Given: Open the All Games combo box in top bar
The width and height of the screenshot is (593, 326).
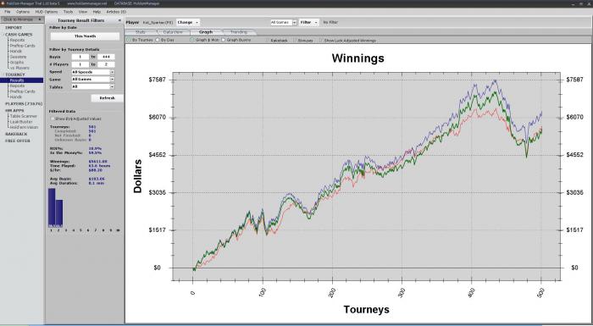Looking at the screenshot, I should point(284,22).
